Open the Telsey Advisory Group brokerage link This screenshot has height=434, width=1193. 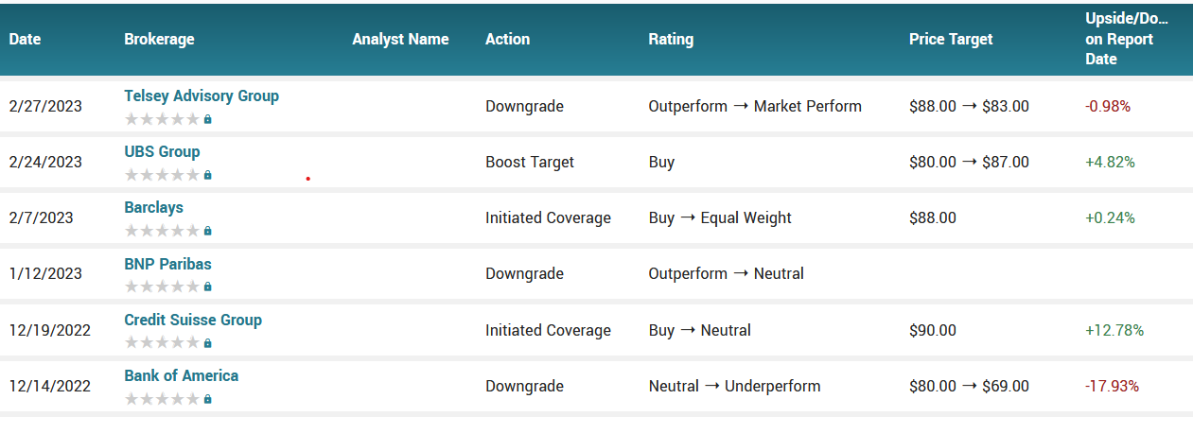tap(202, 95)
